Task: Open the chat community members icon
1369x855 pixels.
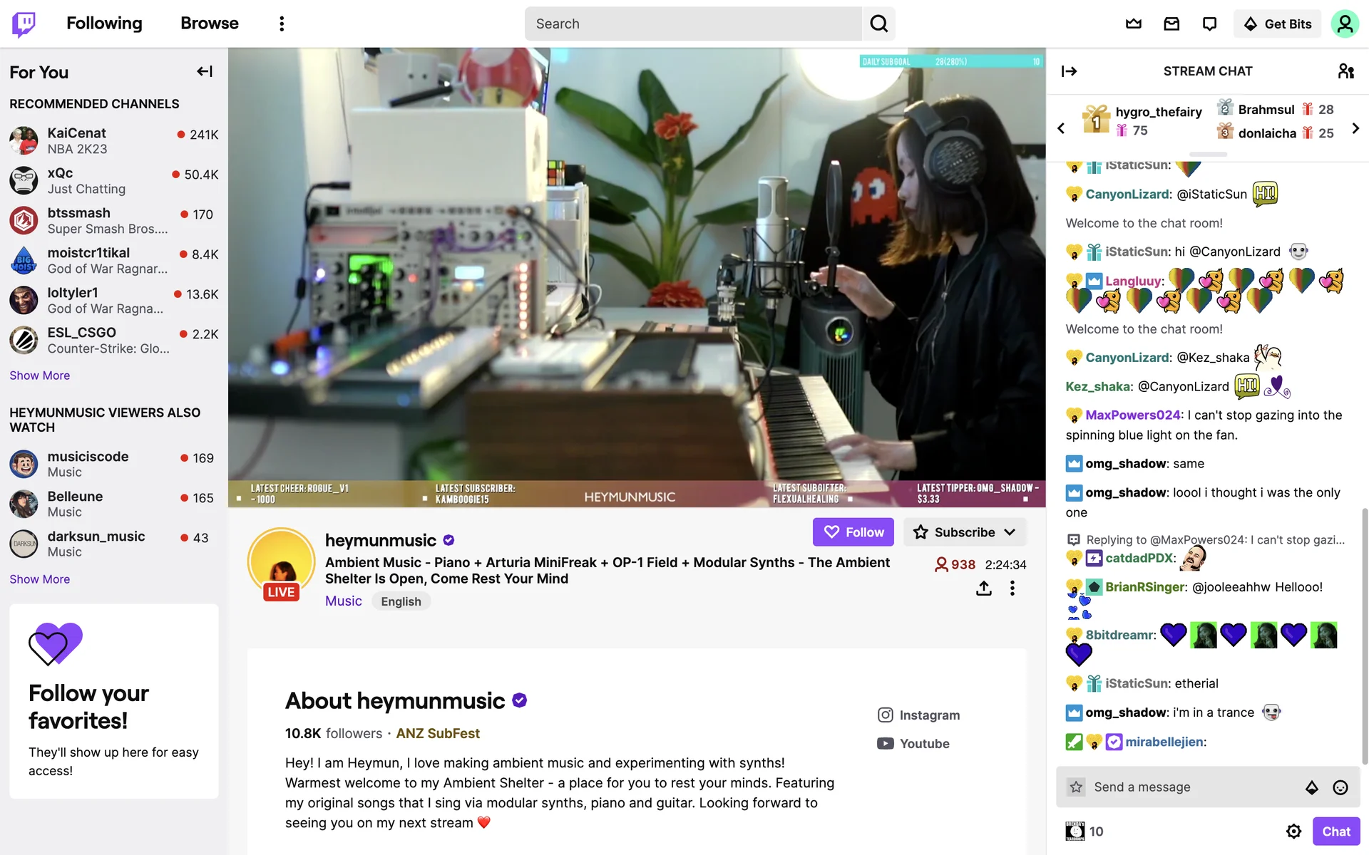Action: click(1345, 71)
